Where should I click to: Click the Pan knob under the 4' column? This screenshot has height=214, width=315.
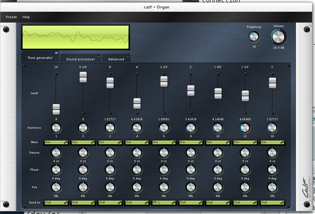click(x=137, y=187)
